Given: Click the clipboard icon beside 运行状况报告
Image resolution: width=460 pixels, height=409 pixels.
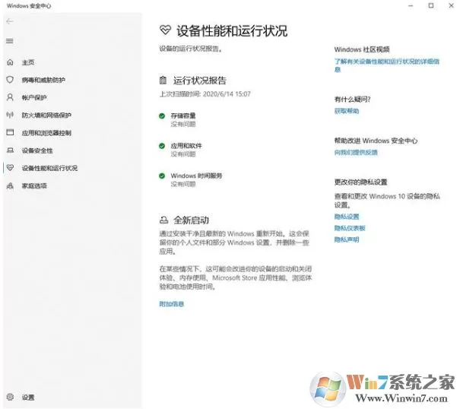Looking at the screenshot, I should pos(163,80).
